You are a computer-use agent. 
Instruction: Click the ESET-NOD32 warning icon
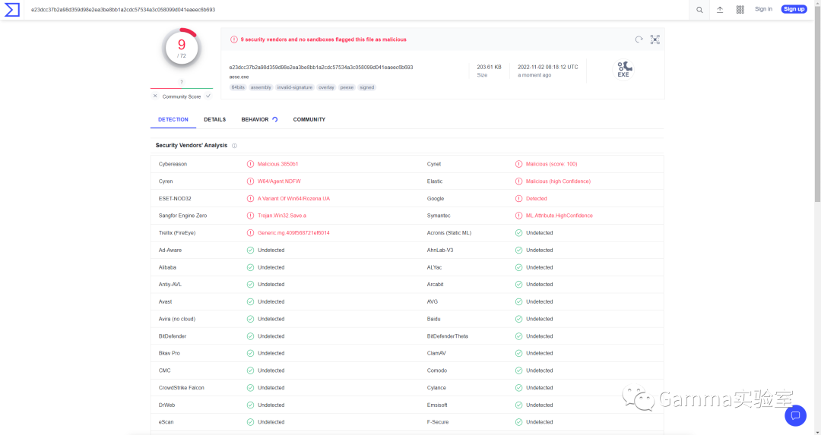pos(250,199)
